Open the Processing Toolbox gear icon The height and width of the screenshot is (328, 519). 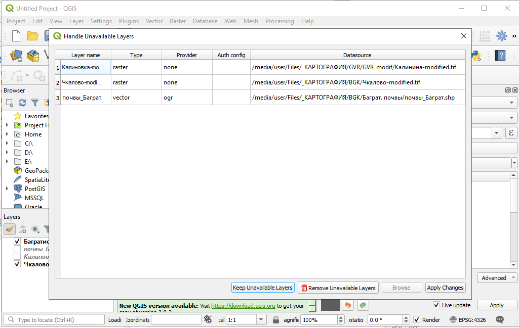coord(501,36)
